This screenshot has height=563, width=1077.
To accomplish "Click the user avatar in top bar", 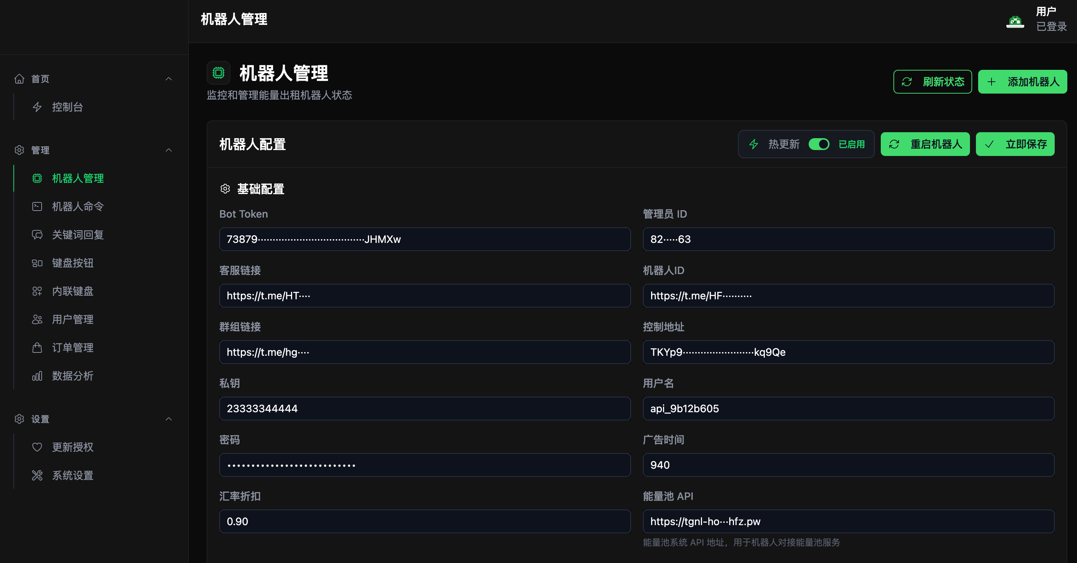I will coord(1015,21).
